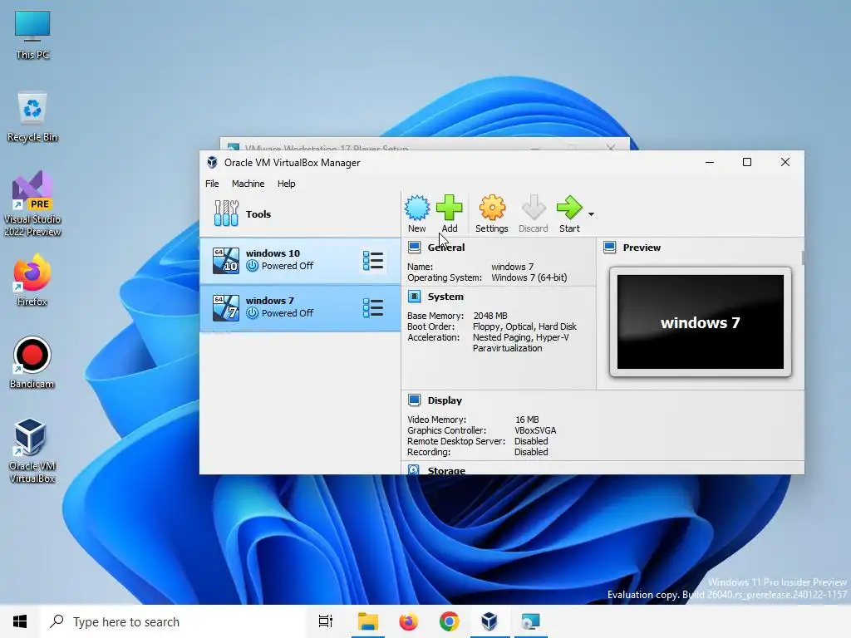
Task: Click the Preview section heading
Action: tap(642, 248)
